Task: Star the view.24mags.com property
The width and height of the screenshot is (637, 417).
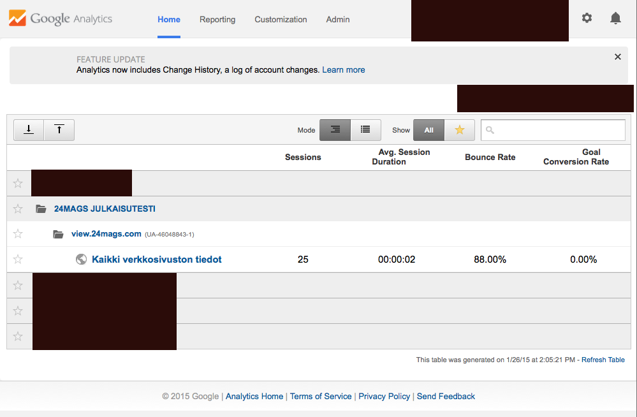Action: [18, 234]
